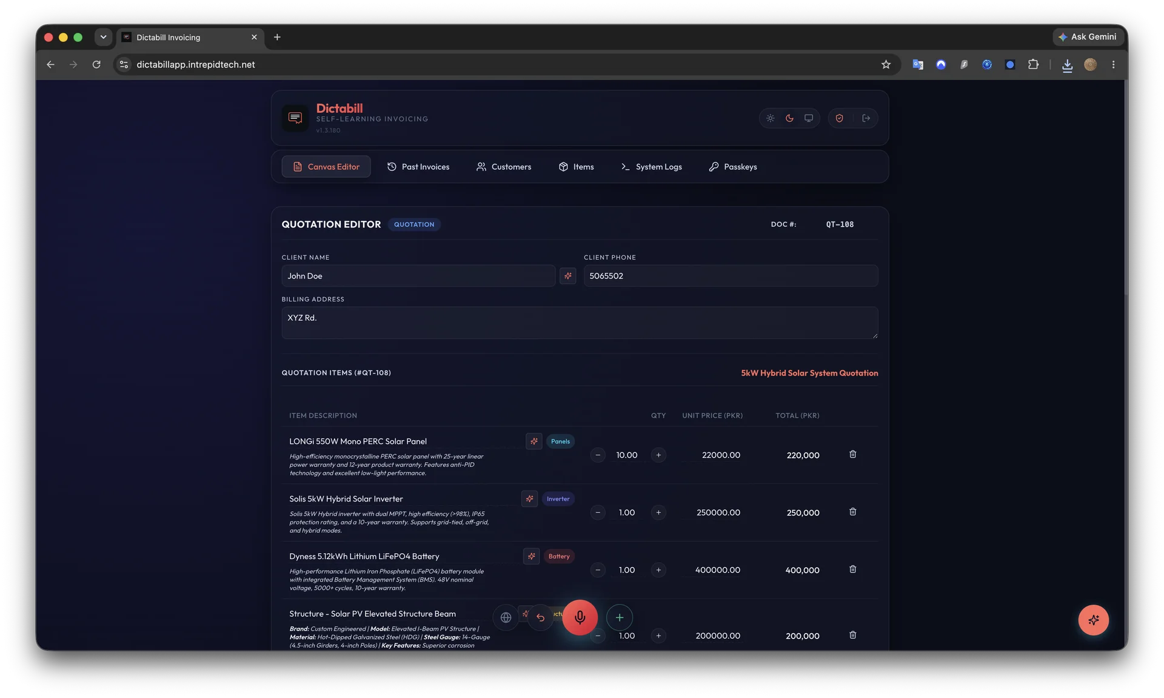Add a new item with the floating plus button
The height and width of the screenshot is (698, 1164).
point(619,617)
